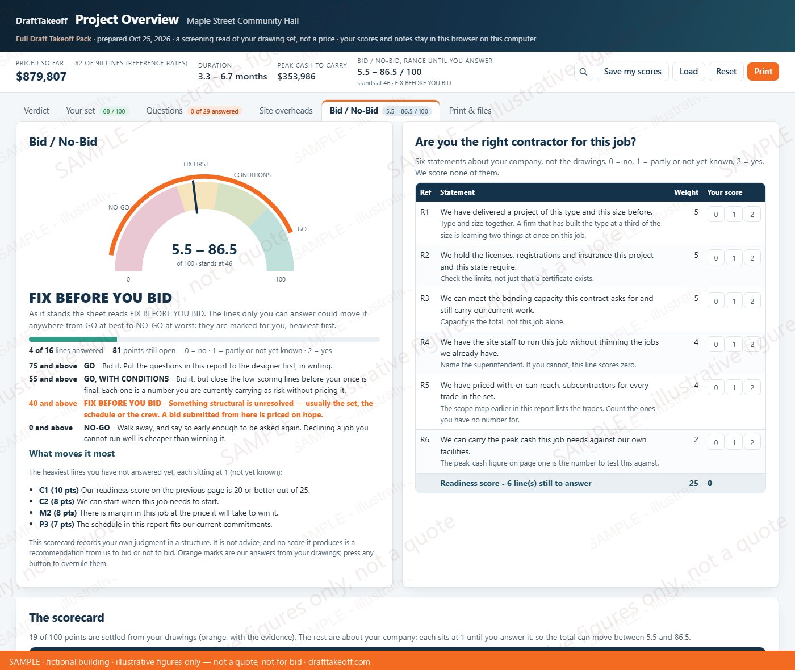Click The scorecard section heading
This screenshot has width=795, height=670.
pyautogui.click(x=66, y=618)
